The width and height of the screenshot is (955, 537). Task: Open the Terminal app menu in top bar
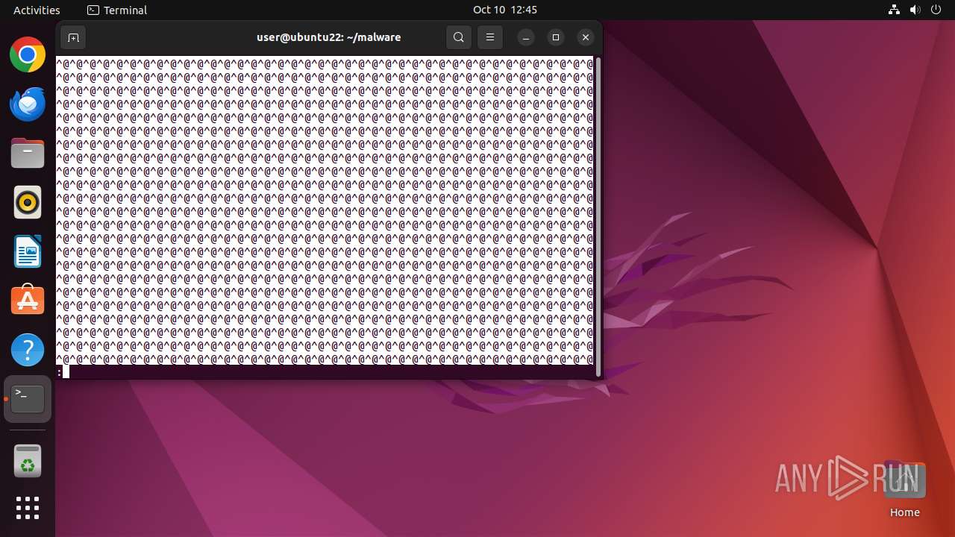117,10
